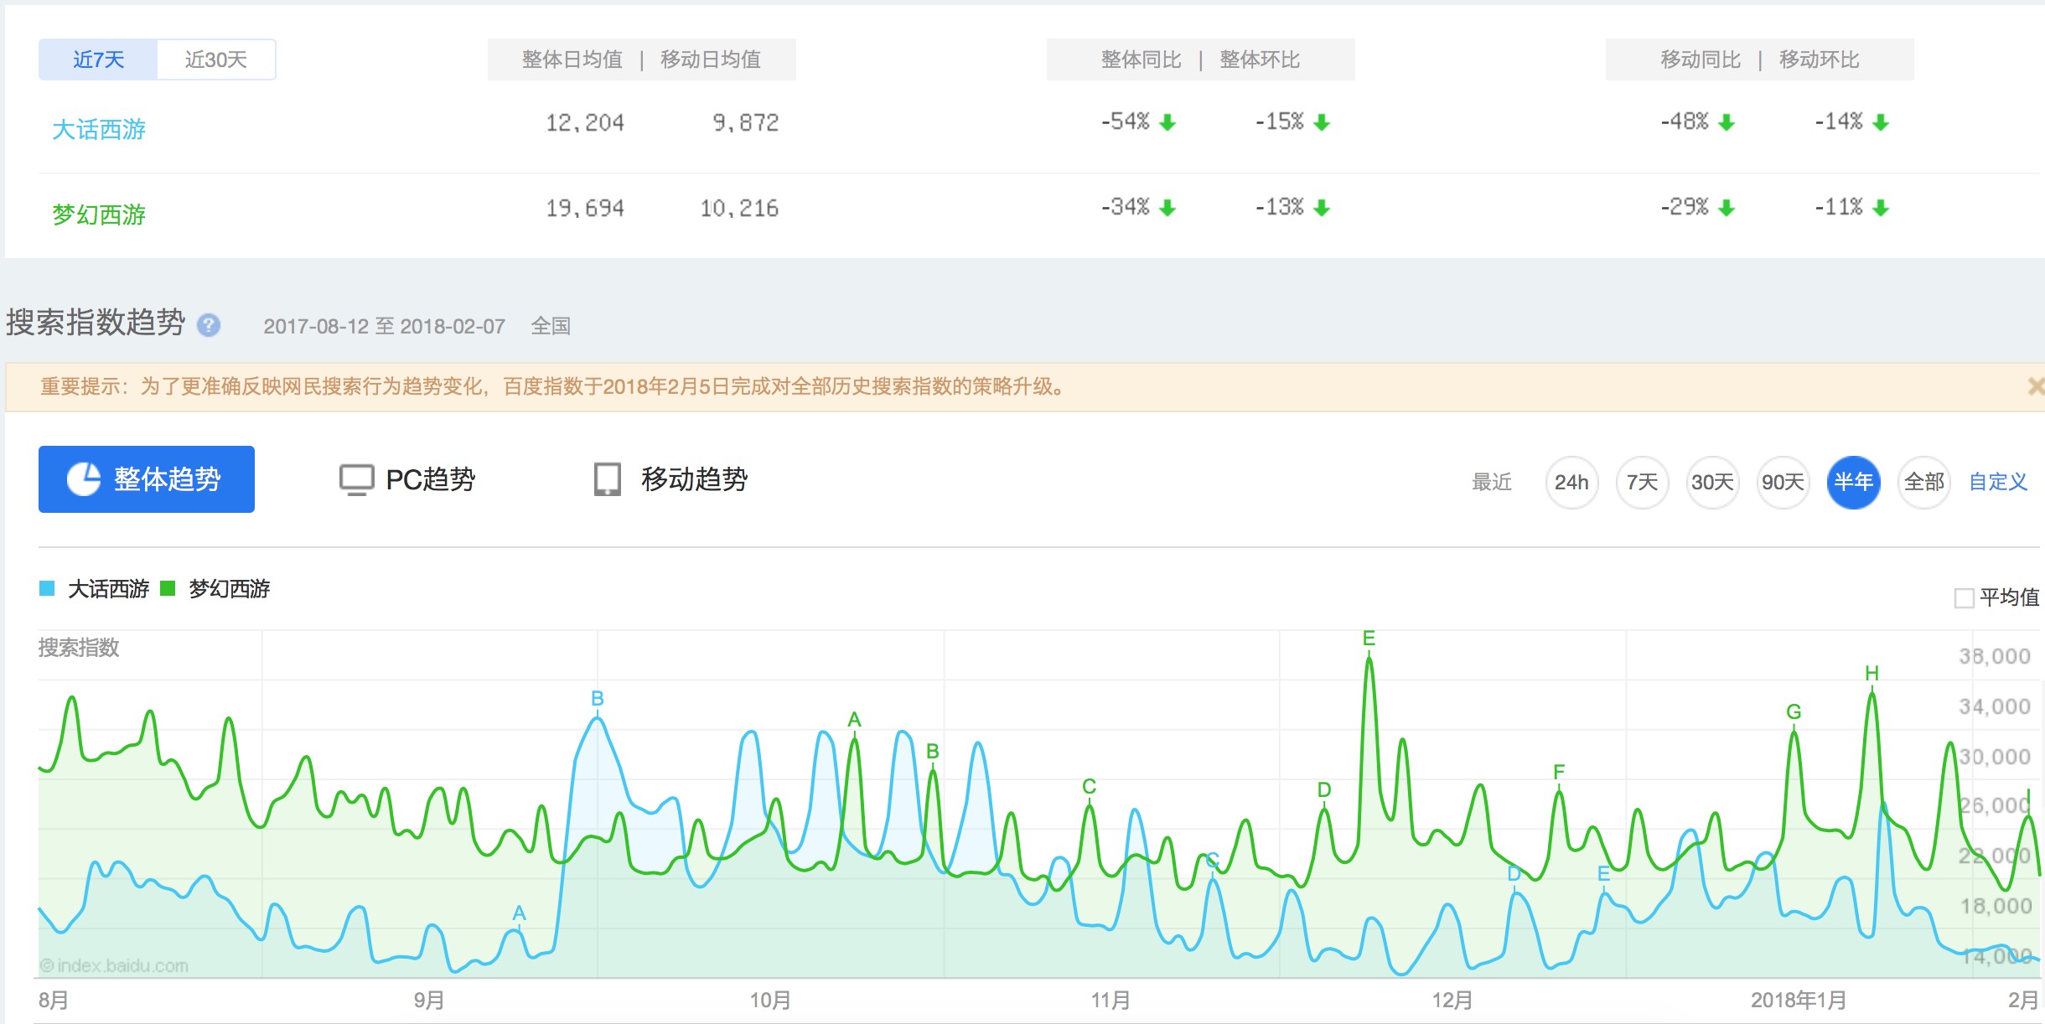
Task: Click blue marker B on chart
Action: tap(597, 698)
